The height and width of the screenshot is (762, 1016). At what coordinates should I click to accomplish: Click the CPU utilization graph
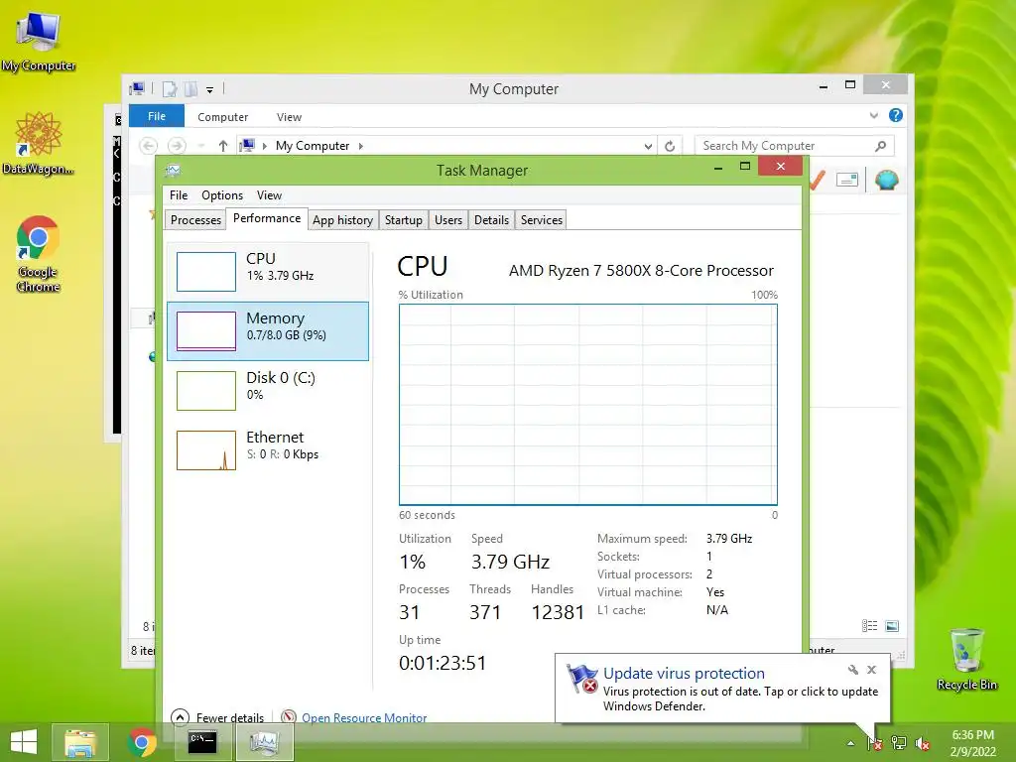tap(587, 405)
